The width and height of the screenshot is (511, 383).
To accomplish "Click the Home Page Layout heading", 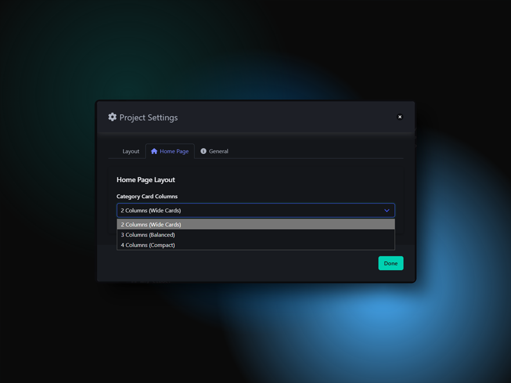I will [x=146, y=180].
